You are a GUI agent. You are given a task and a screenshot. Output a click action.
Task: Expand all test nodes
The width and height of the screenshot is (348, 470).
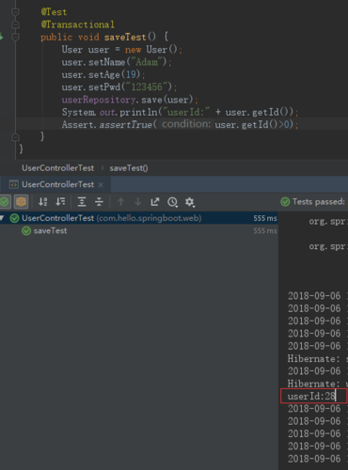82,202
